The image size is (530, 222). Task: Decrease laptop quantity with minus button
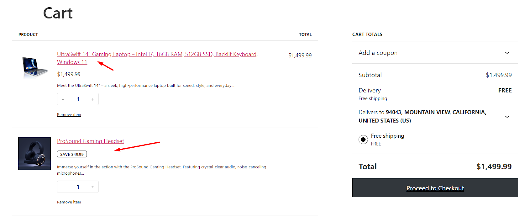coord(63,99)
